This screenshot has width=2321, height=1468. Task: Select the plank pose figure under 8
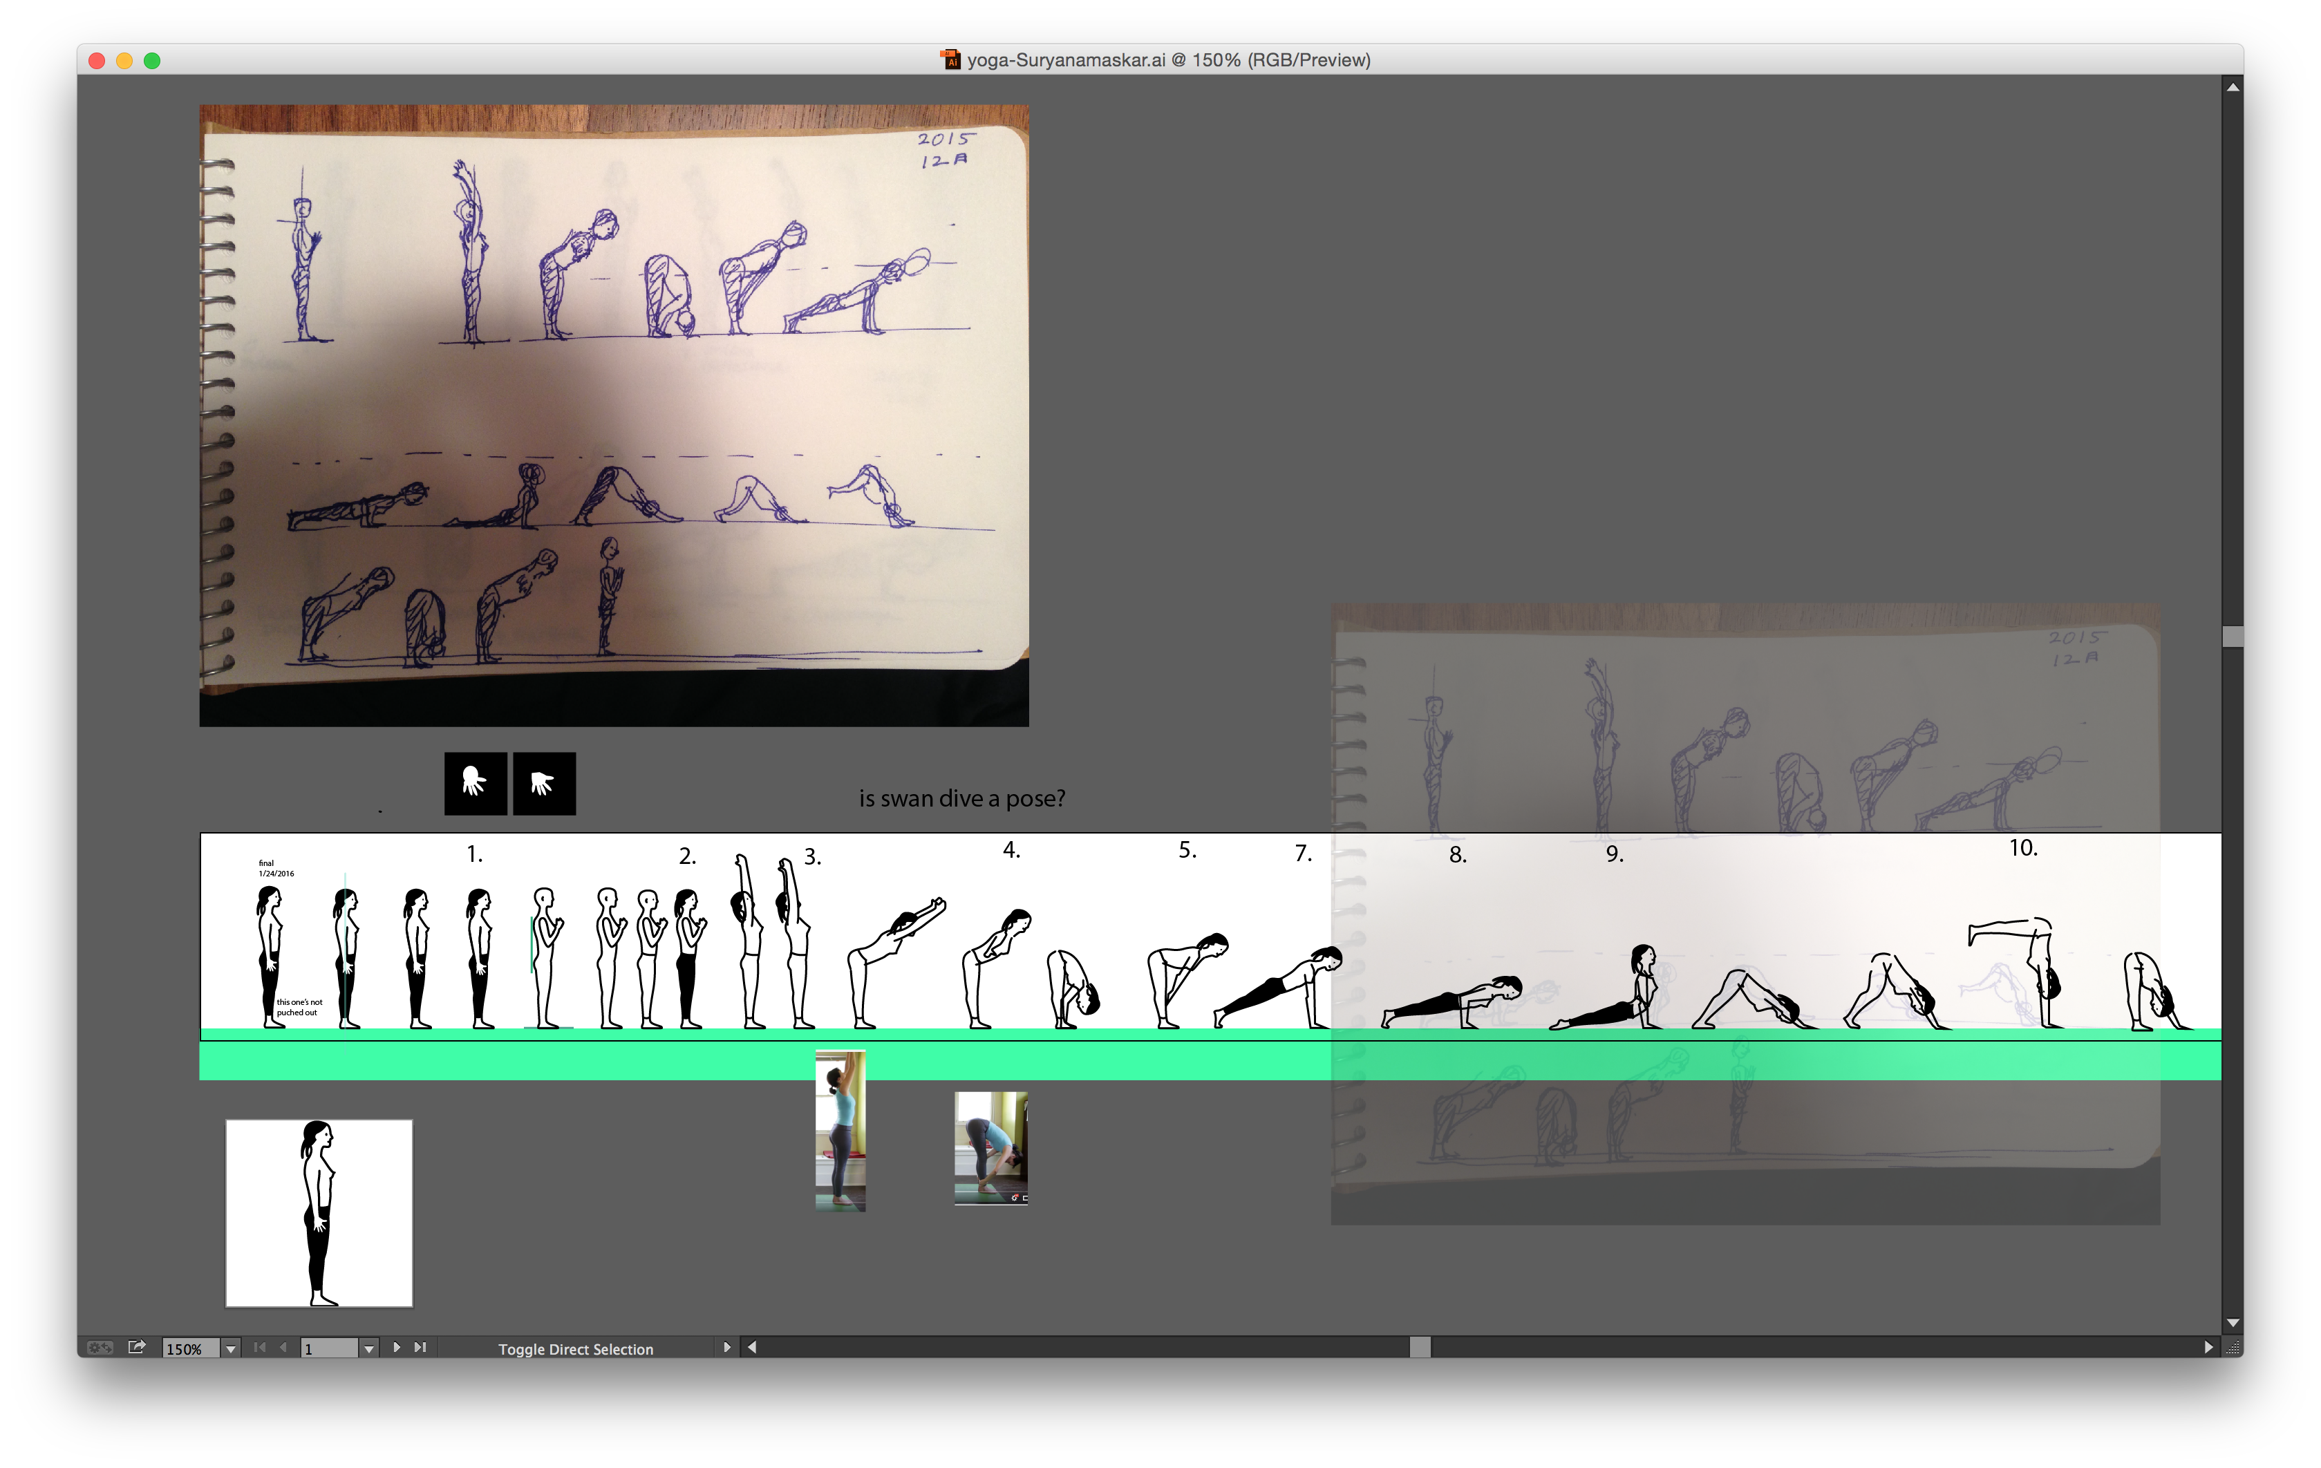[1451, 1002]
